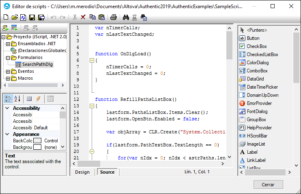The width and height of the screenshot is (301, 194).
Task: Show events with lightning bolt icon
Action: click(39, 98)
